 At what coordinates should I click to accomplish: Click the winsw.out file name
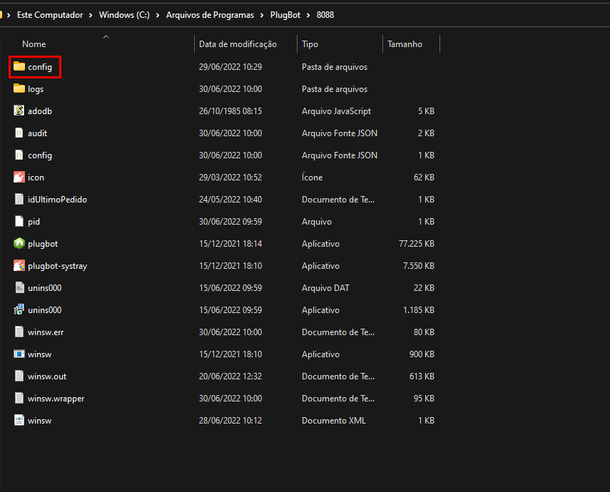[x=47, y=376]
